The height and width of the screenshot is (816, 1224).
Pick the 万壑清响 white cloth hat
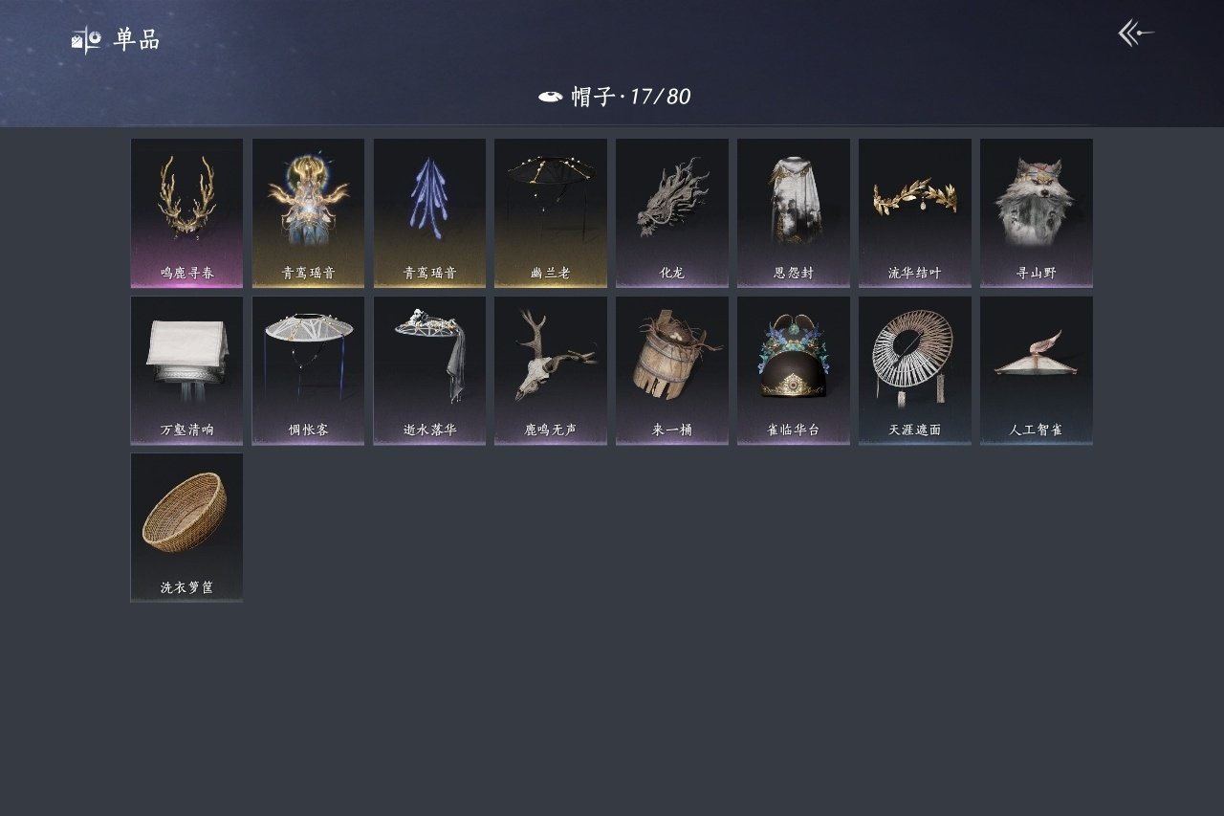(186, 370)
